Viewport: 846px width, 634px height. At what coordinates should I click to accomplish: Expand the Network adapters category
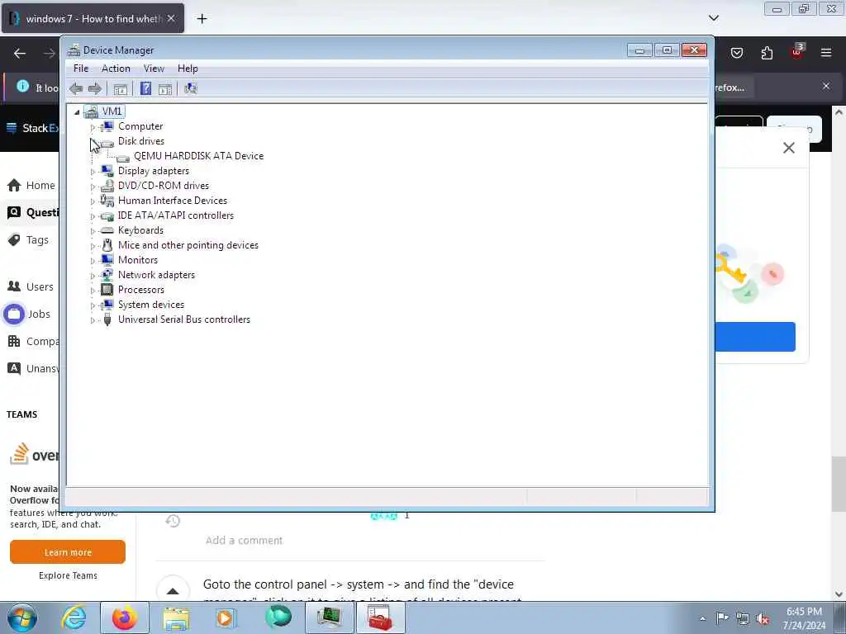click(93, 276)
